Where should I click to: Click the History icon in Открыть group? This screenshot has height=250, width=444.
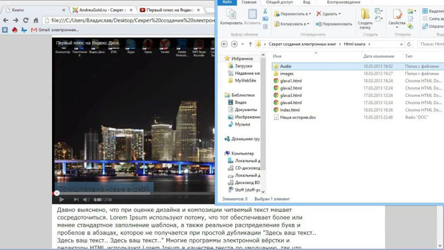coord(410,26)
